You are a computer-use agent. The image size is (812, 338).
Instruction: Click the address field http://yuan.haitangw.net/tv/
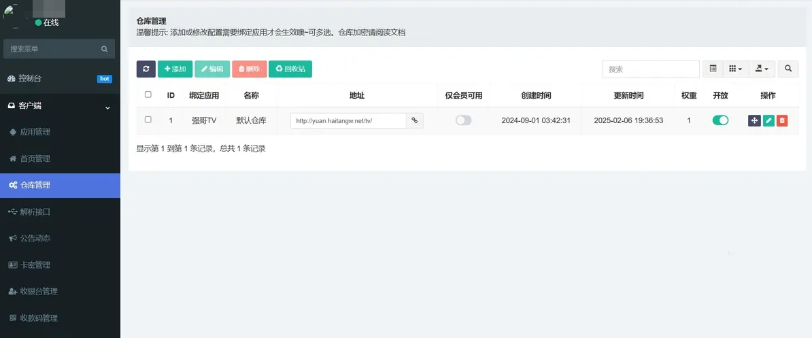tap(348, 120)
